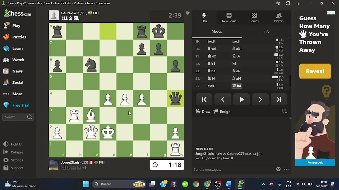Select move 22 h6 in move list
Screen dimensions: 339x190
234,64
